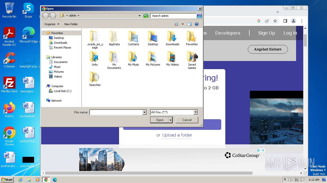Open Microsoft Edge taskbar icon
This screenshot has height=183, width=327.
(55, 180)
